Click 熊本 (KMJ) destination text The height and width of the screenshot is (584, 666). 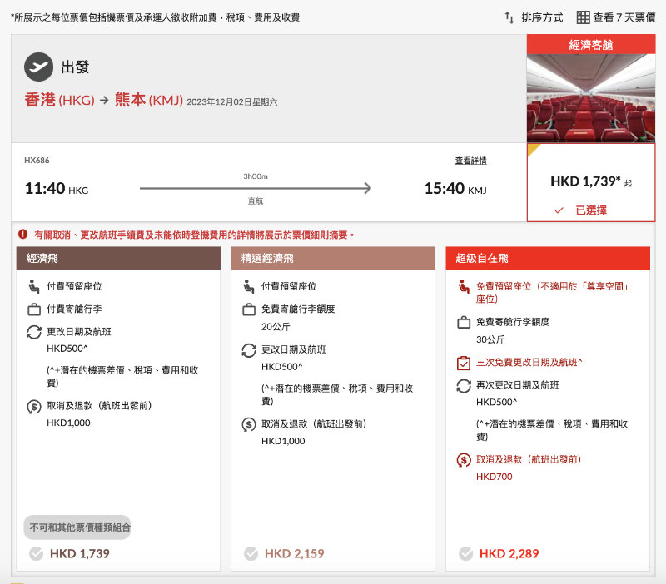coord(149,100)
